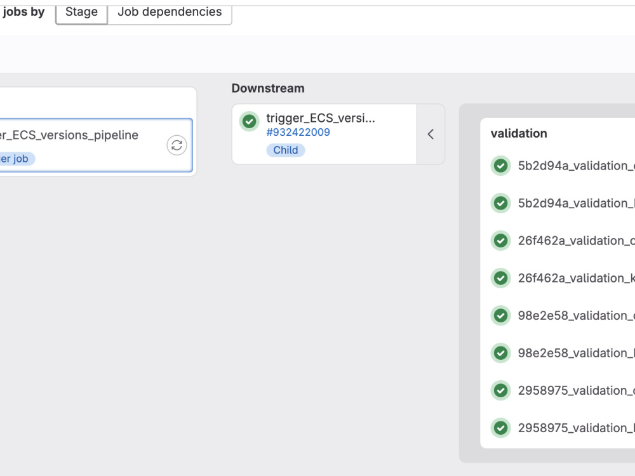Open the first 5b2d94a_validation job

pyautogui.click(x=575, y=166)
